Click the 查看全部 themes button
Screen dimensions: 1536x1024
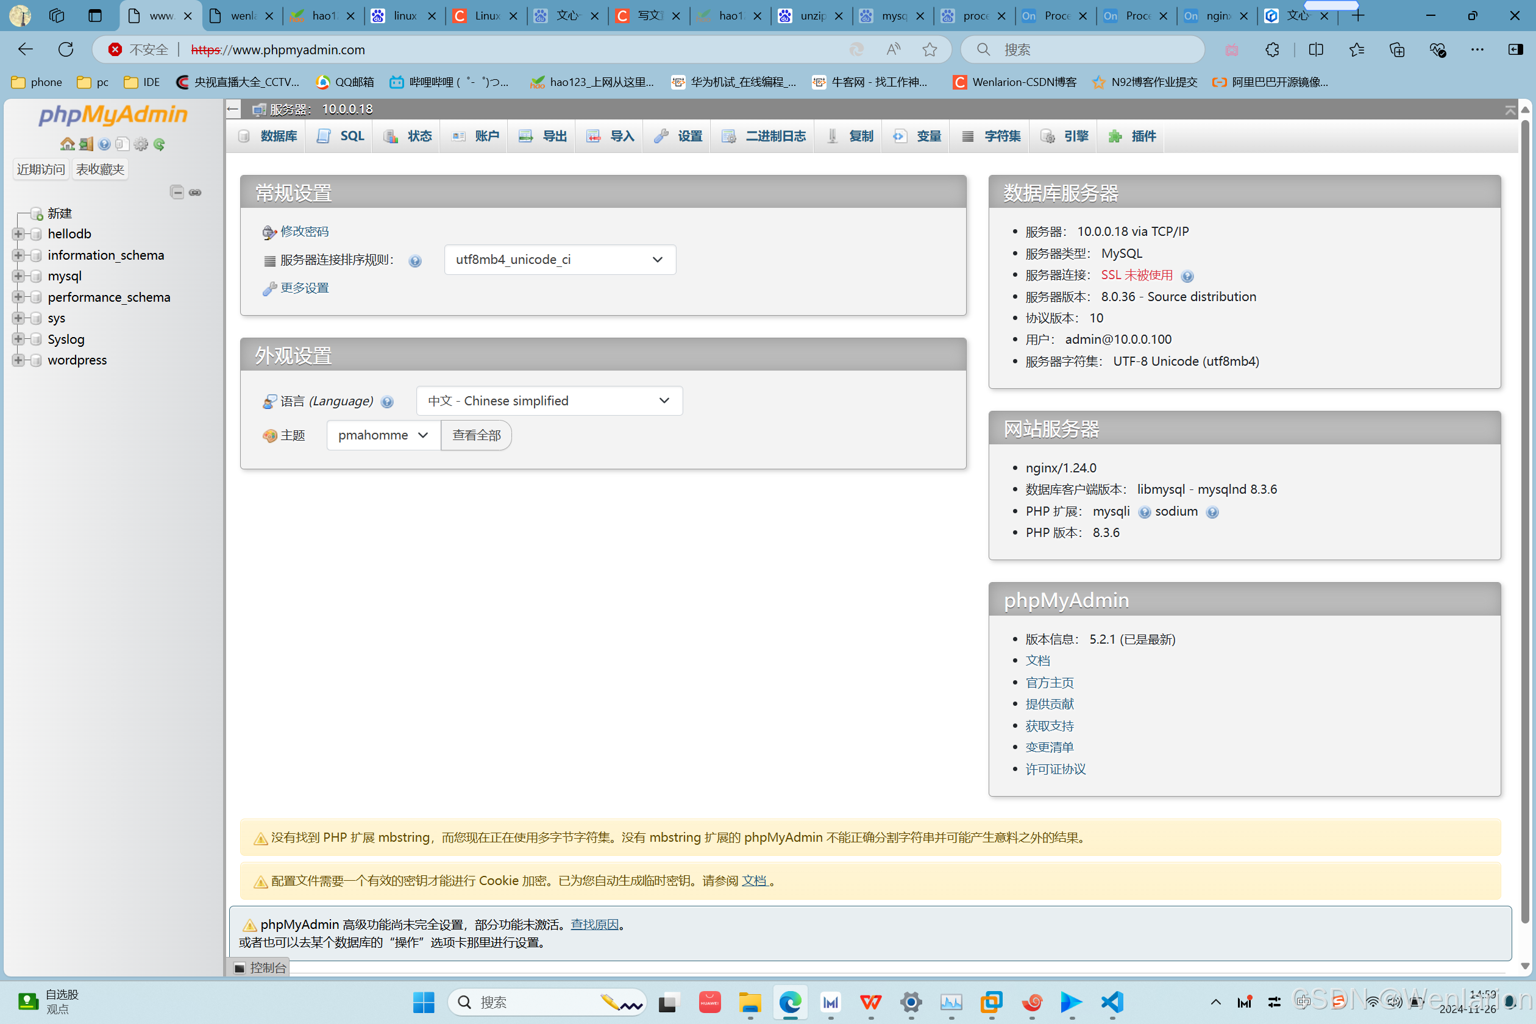[476, 435]
